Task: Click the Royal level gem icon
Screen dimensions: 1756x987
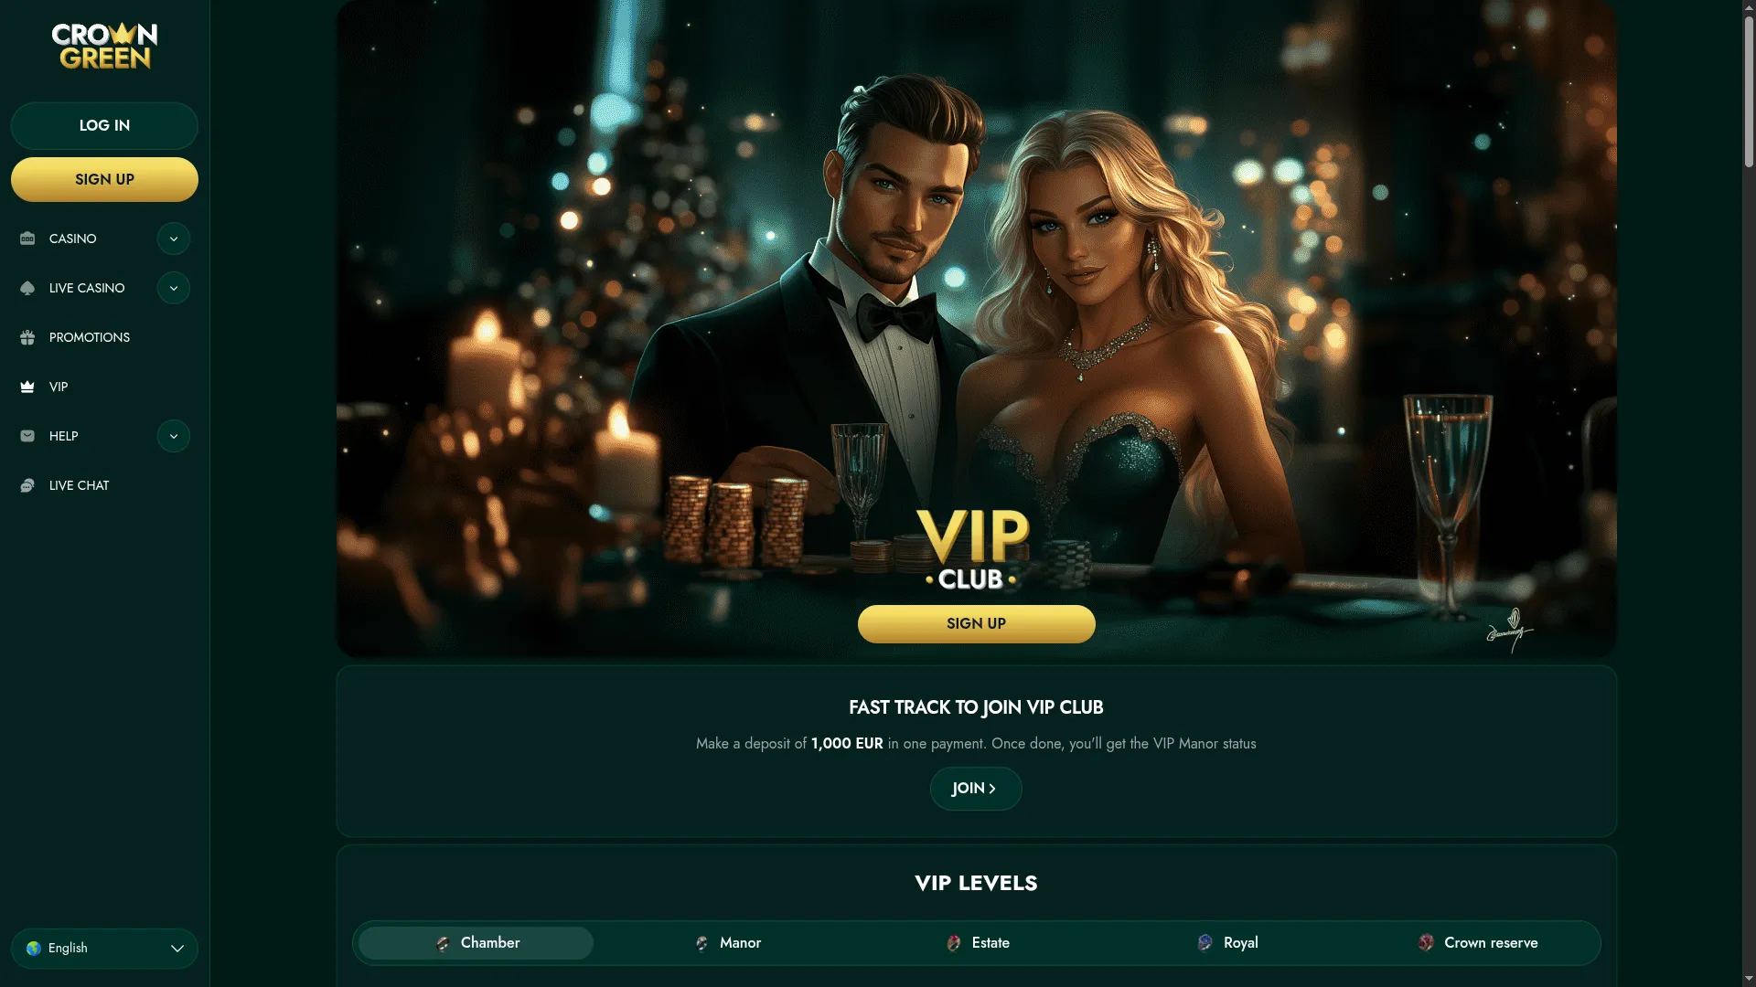Action: (1205, 943)
